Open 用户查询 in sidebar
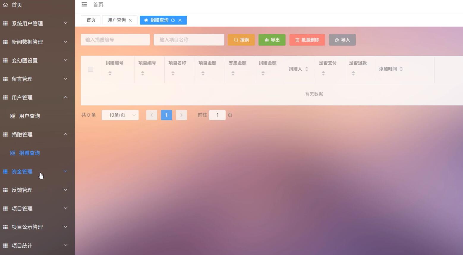Viewport: 463px width, 255px height. pos(29,116)
